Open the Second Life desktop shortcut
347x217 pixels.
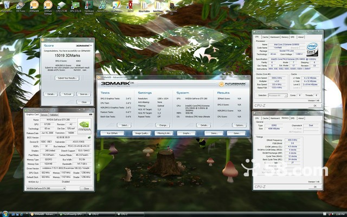click(x=103, y=6)
